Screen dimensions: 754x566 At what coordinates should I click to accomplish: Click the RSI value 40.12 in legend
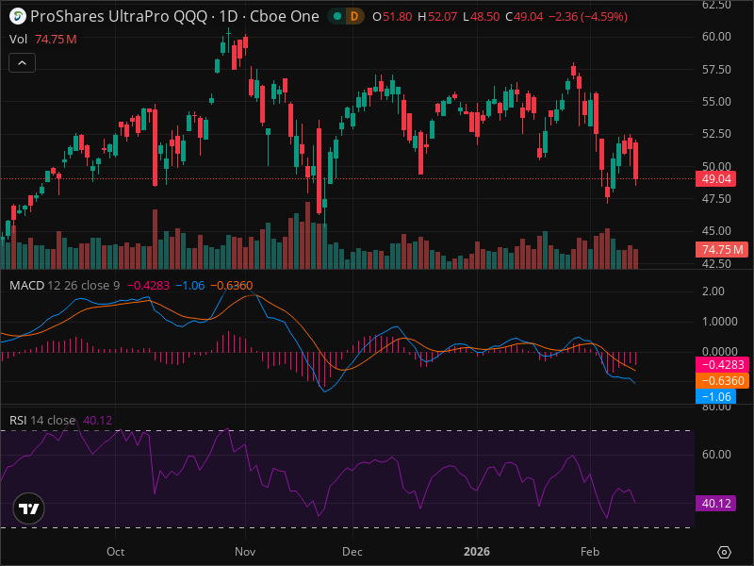98,420
